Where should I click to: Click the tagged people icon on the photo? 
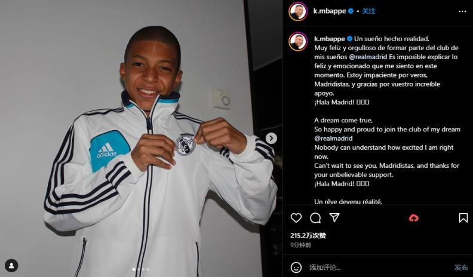[x=11, y=266]
